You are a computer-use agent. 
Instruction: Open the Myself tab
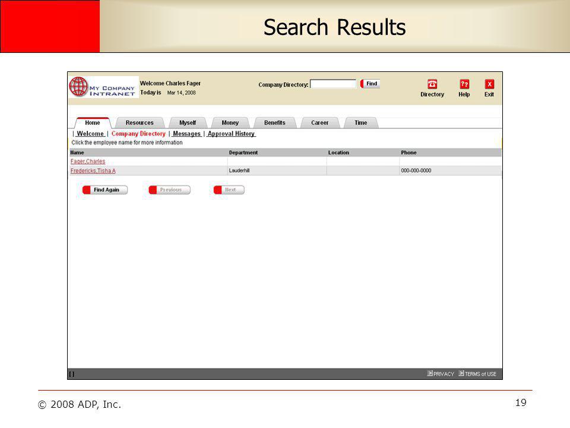tap(188, 122)
